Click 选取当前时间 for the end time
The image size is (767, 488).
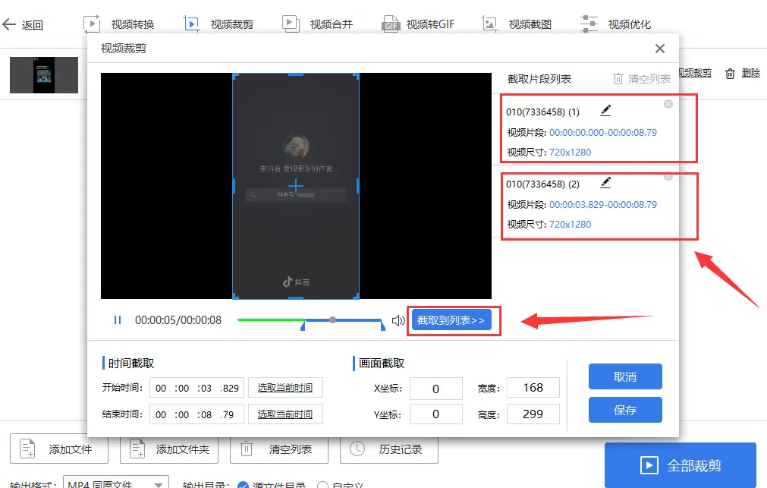285,414
